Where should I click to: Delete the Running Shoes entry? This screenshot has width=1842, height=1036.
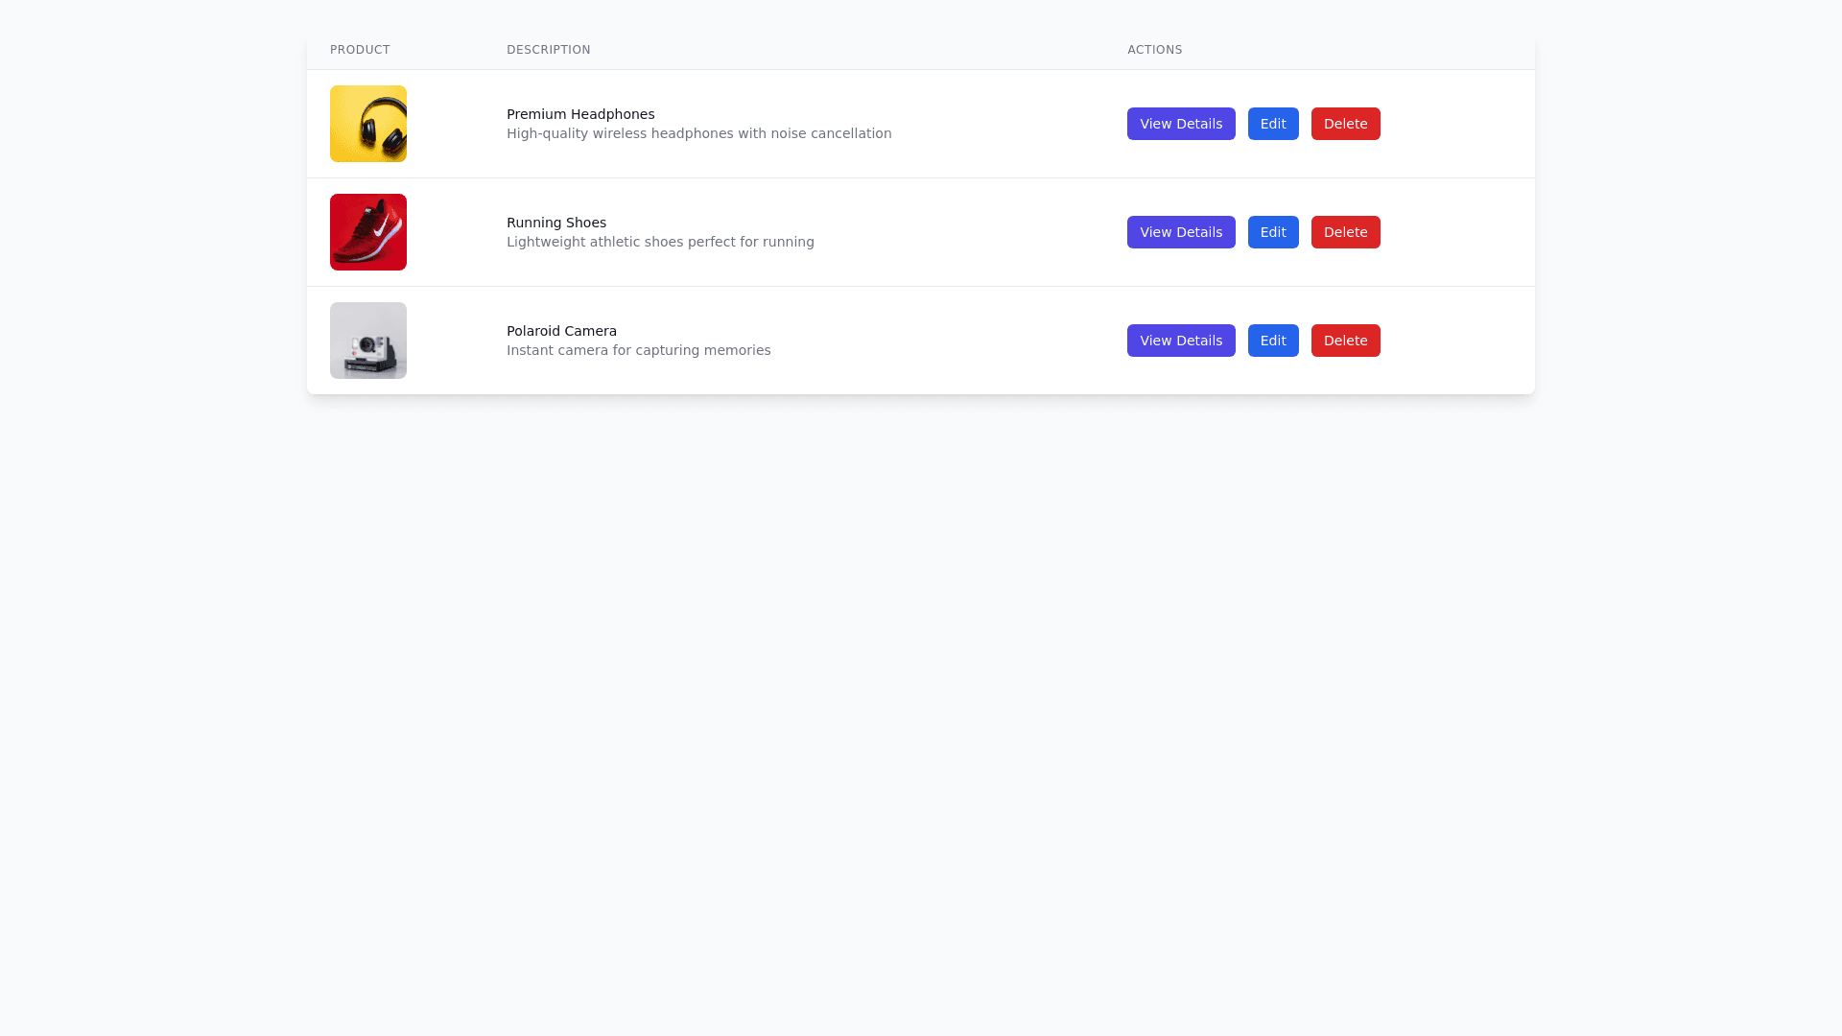(1345, 232)
